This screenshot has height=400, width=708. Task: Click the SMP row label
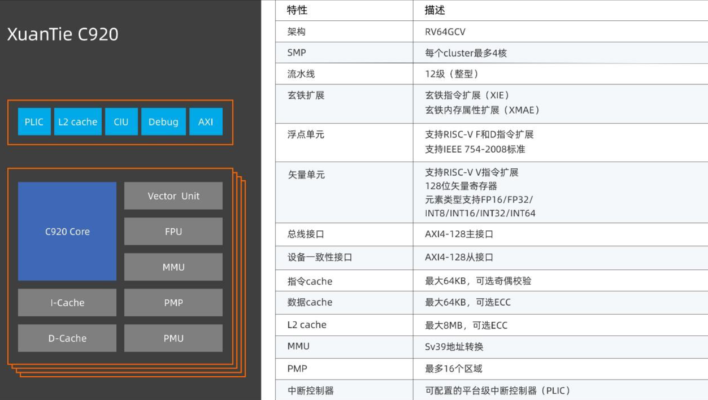297,53
